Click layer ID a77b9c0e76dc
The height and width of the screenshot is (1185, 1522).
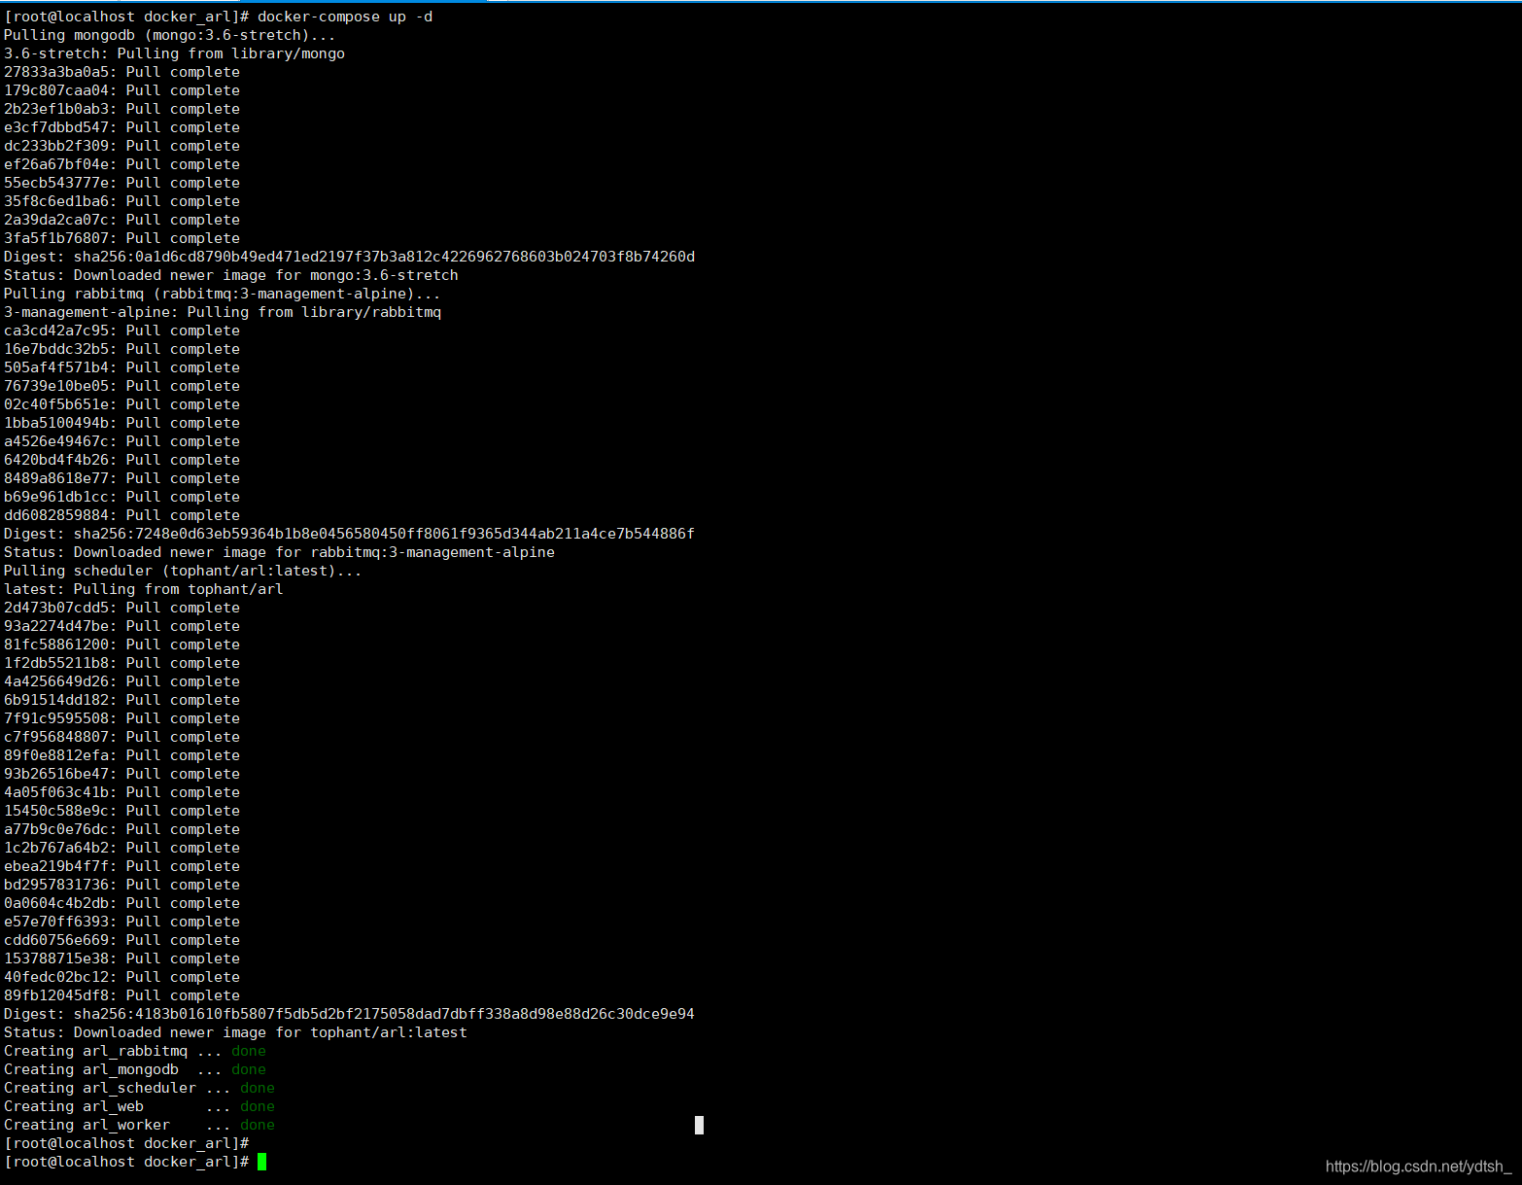click(x=56, y=829)
